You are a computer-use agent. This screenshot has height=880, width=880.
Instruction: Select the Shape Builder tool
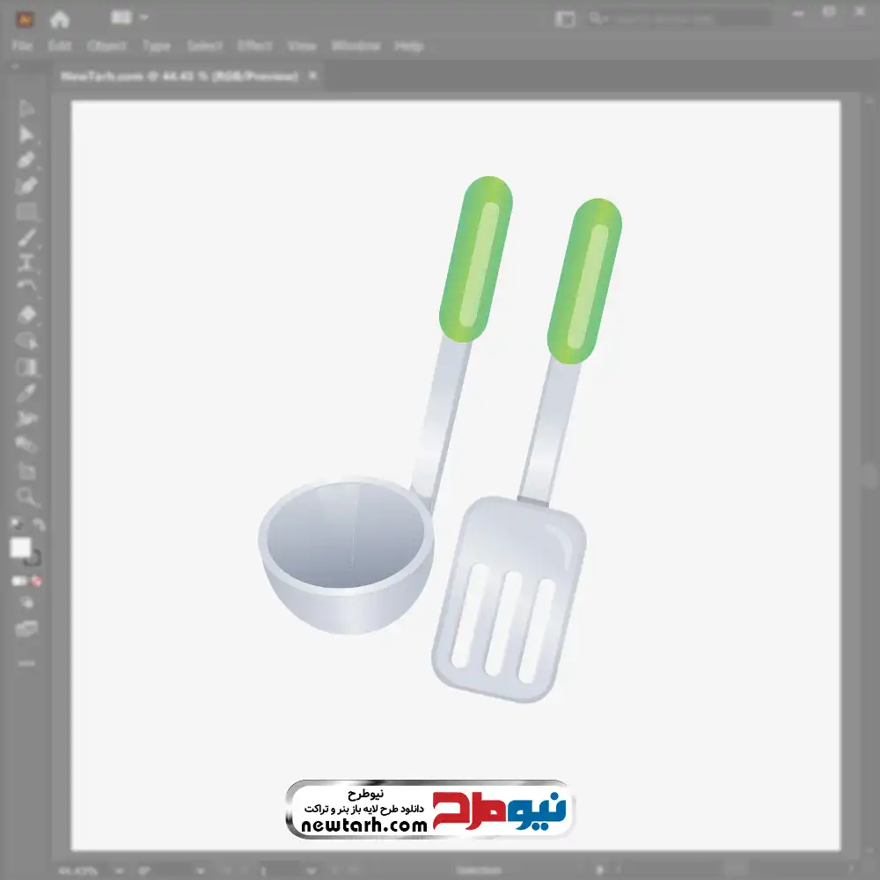click(26, 341)
